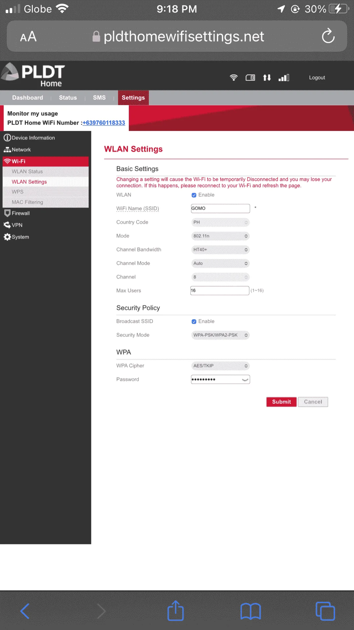Viewport: 354px width, 630px height.
Task: Click the WiFi Name (SSID) input field
Action: (x=220, y=208)
